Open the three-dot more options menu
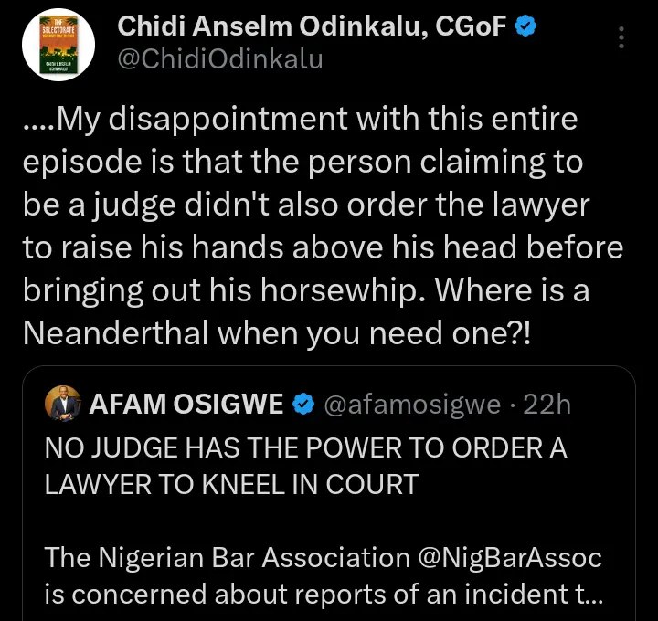This screenshot has width=658, height=621. 621,38
